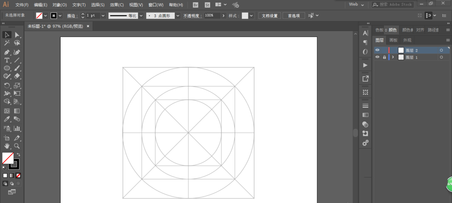Activate the Rotate tool

click(7, 85)
